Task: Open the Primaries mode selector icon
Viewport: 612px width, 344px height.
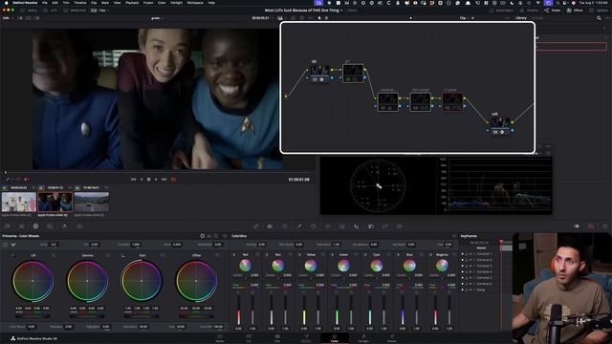Action: tap(203, 236)
